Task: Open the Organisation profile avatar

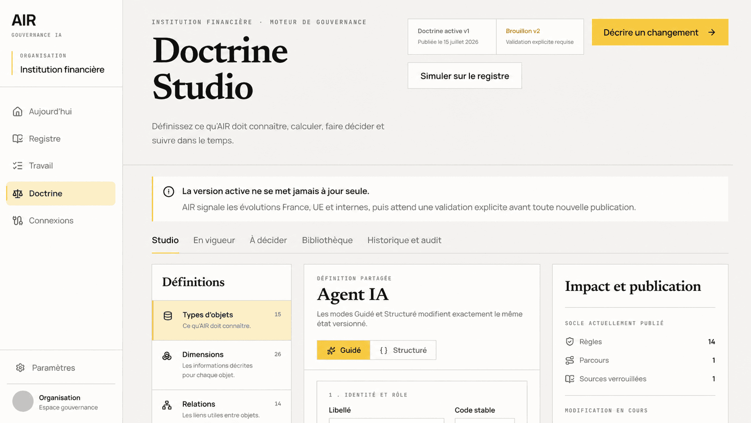Action: pyautogui.click(x=23, y=401)
